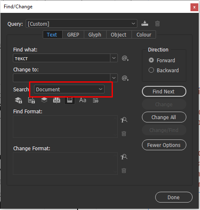Toggle Whole Word option

coord(95,100)
